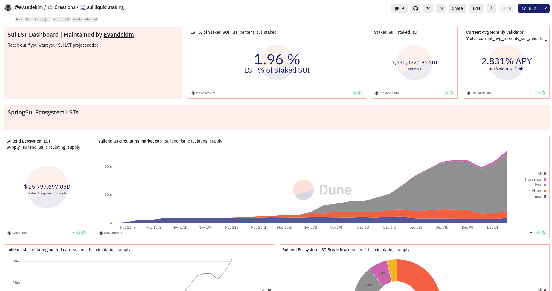This screenshot has width=552, height=291.
Task: Select the #springsui tag
Action: tap(42, 19)
